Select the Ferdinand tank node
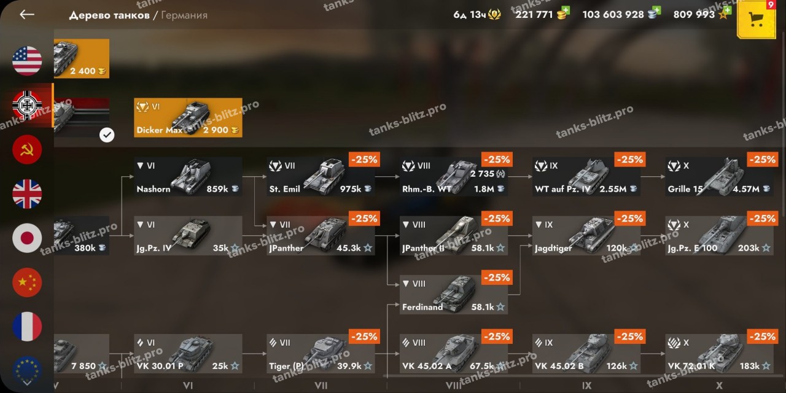Viewport: 786px width, 393px height. 454,295
